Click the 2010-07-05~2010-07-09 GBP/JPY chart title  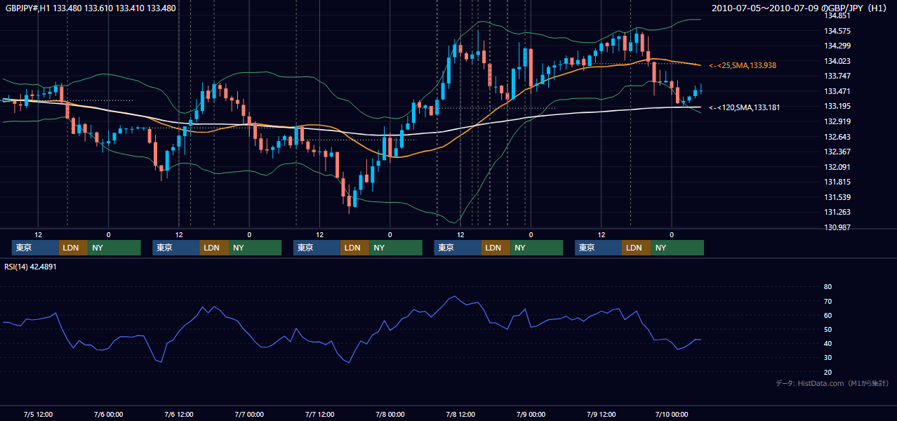tap(801, 8)
